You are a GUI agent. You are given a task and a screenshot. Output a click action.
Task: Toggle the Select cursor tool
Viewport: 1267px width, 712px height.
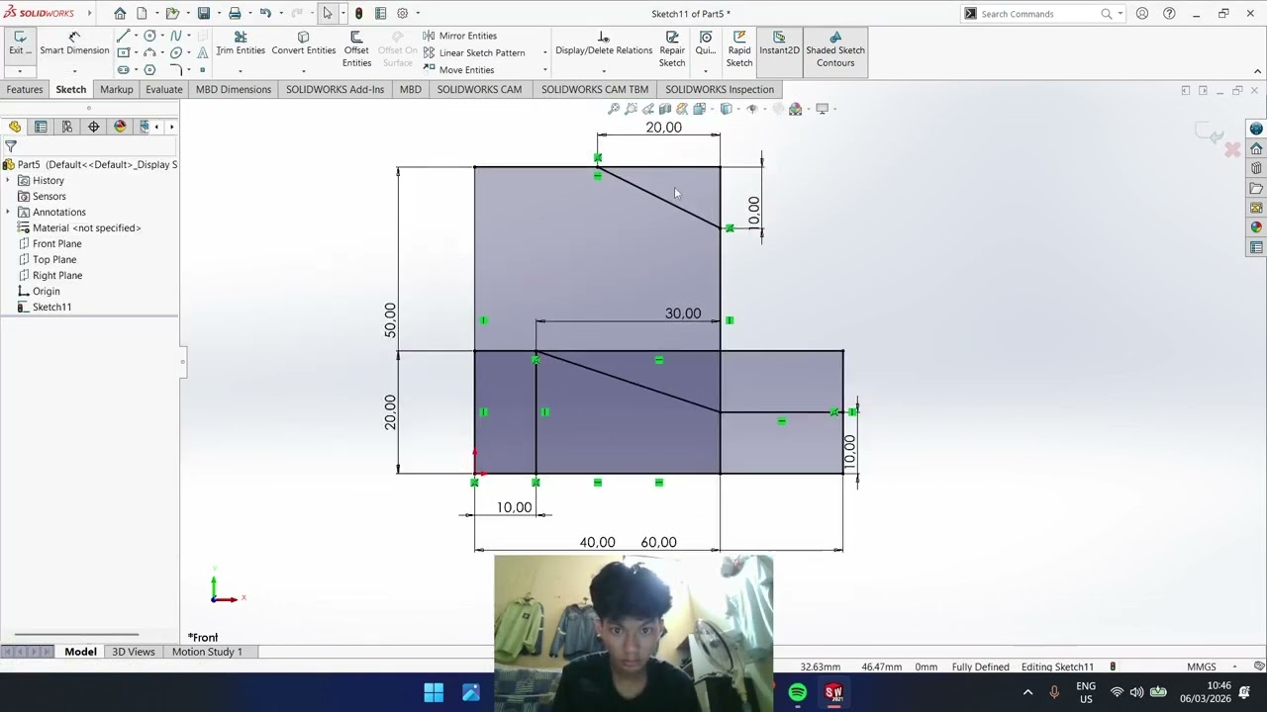328,14
